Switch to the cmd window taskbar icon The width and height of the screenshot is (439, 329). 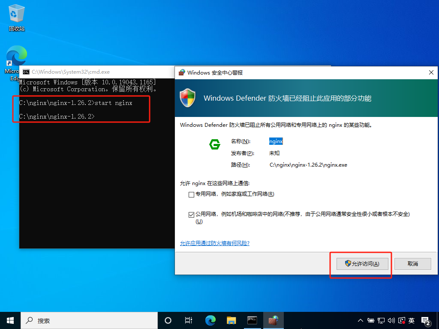[x=252, y=320]
